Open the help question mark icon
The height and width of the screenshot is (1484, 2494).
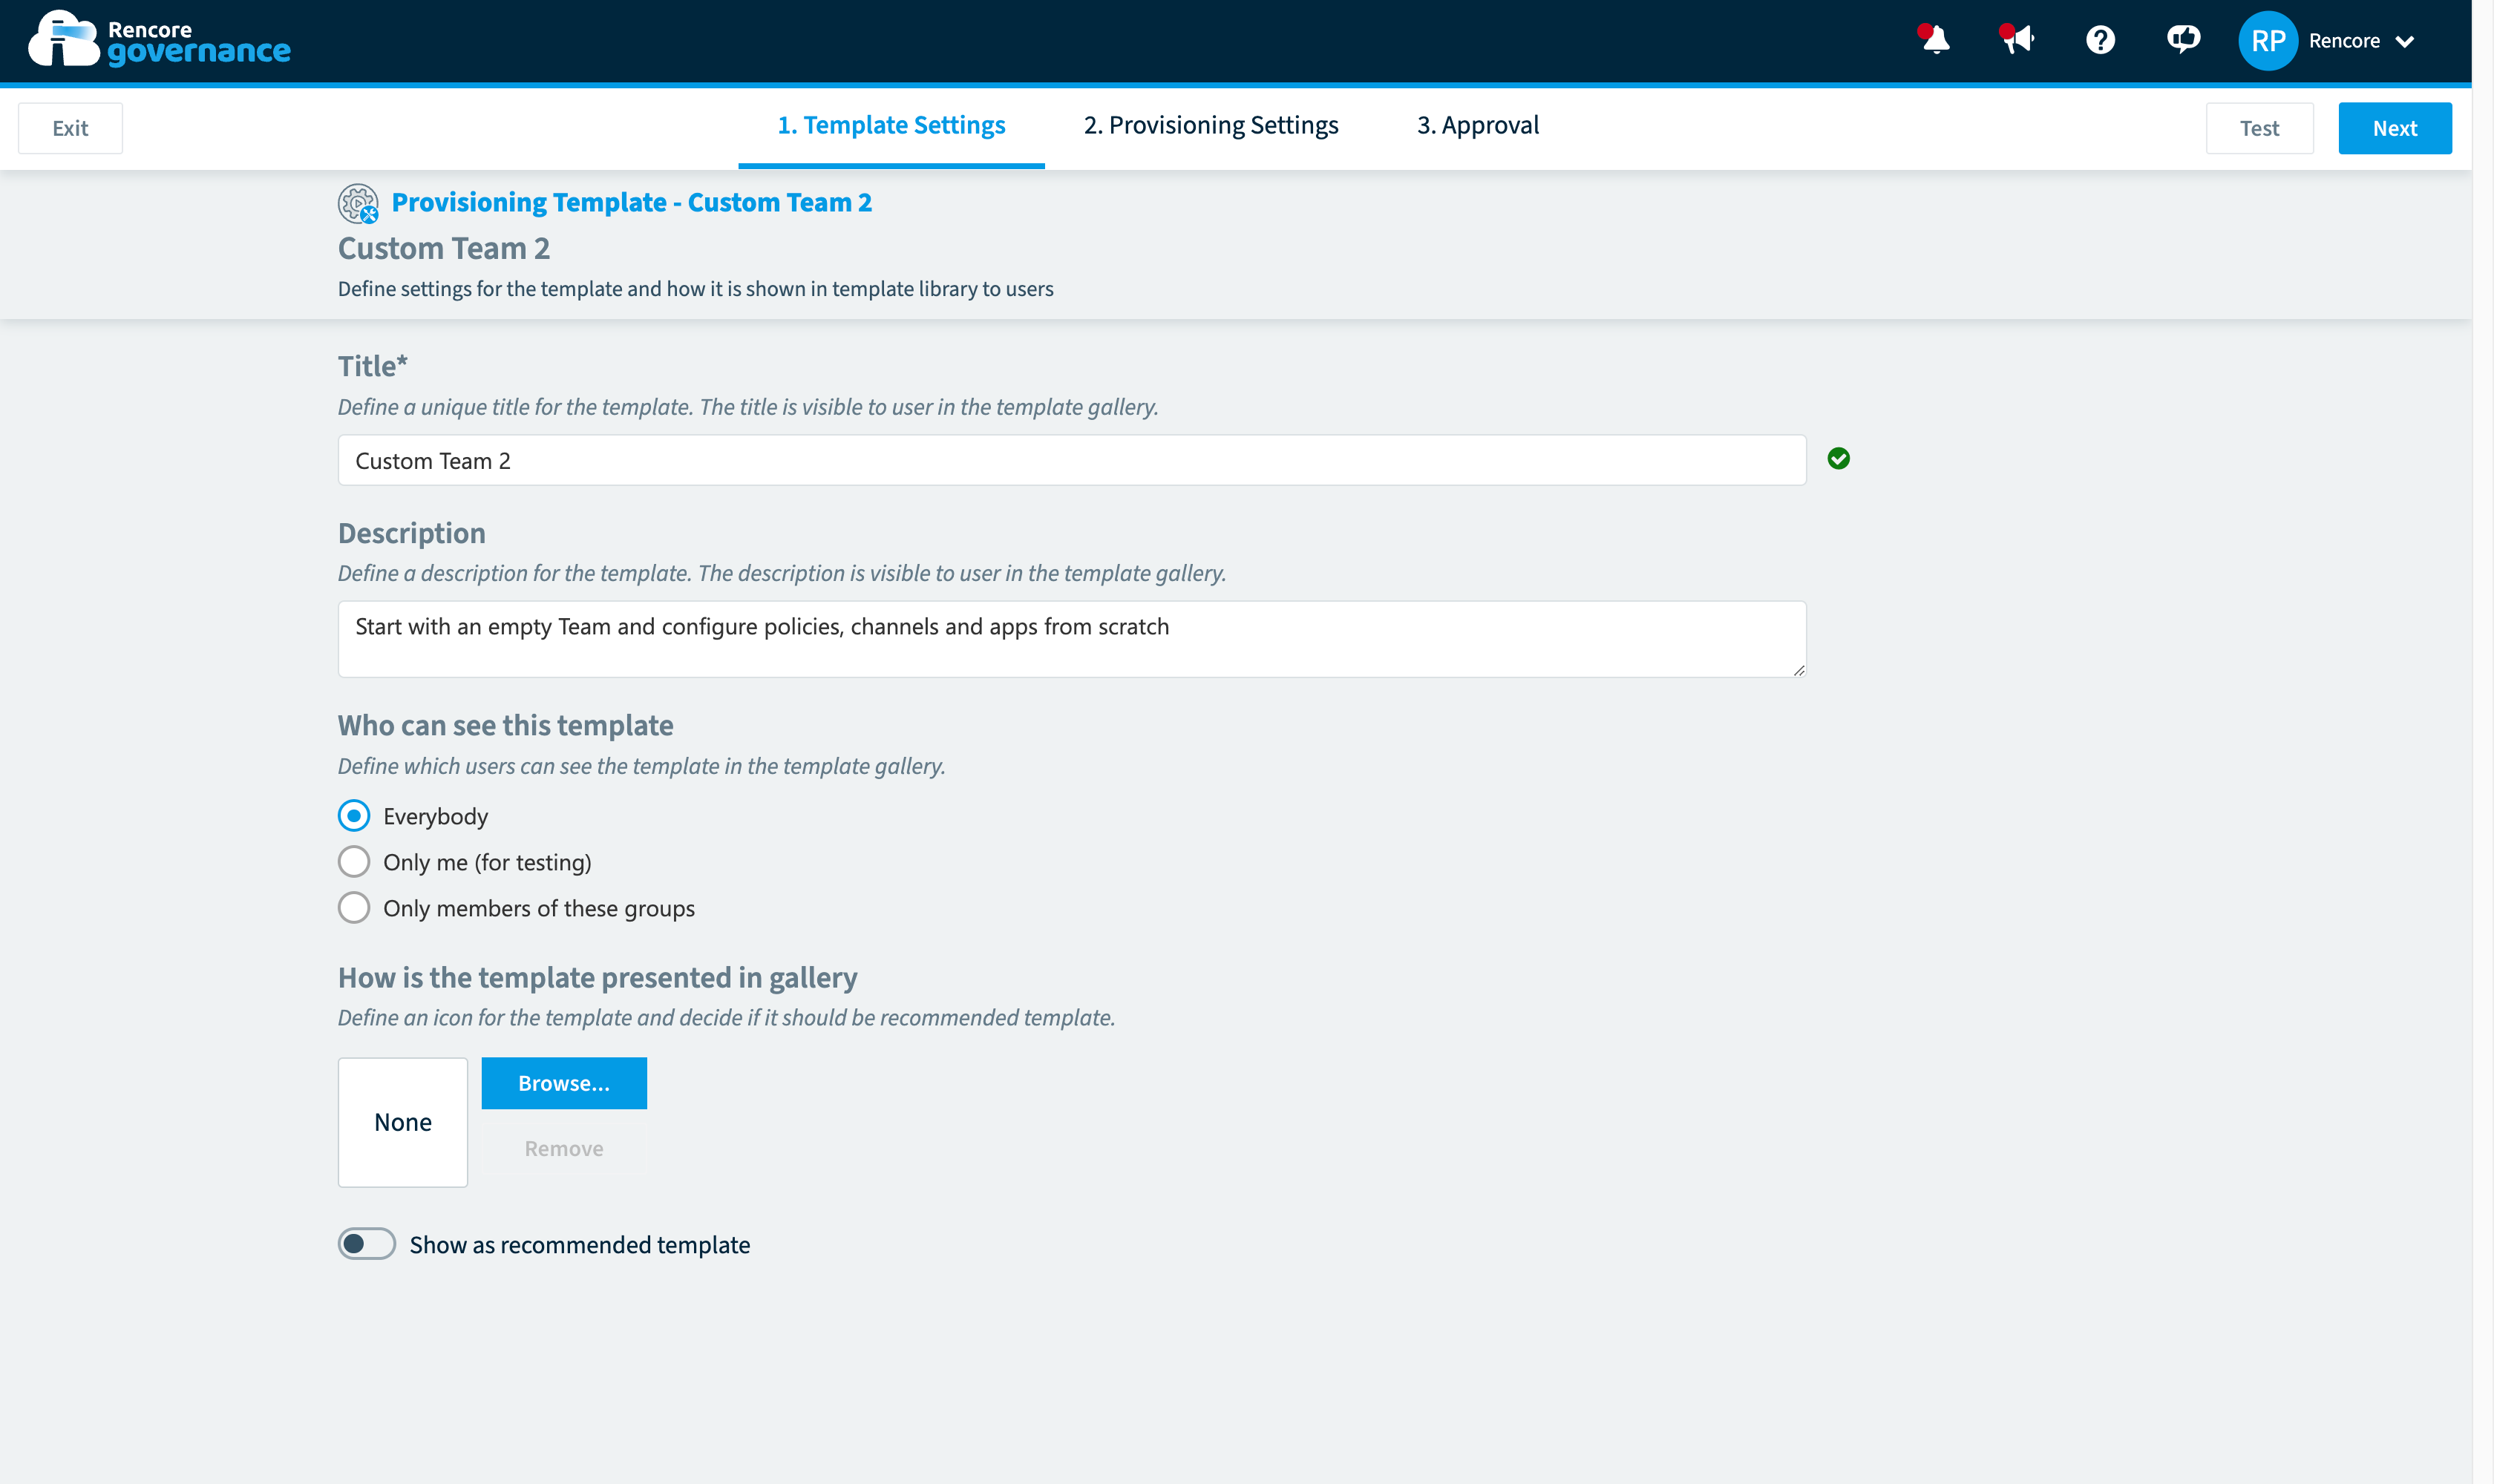click(x=2100, y=40)
